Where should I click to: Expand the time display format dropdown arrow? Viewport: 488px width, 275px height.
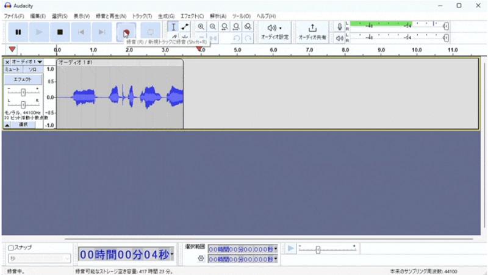172,254
